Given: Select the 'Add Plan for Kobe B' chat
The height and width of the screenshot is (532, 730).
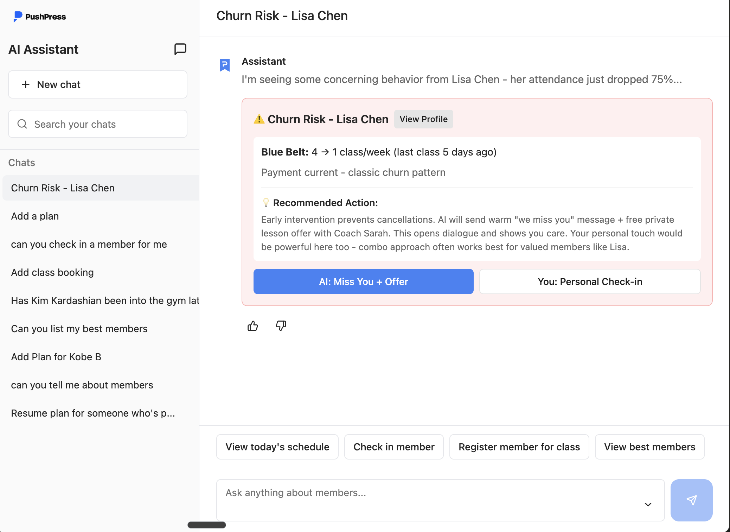Looking at the screenshot, I should [56, 357].
